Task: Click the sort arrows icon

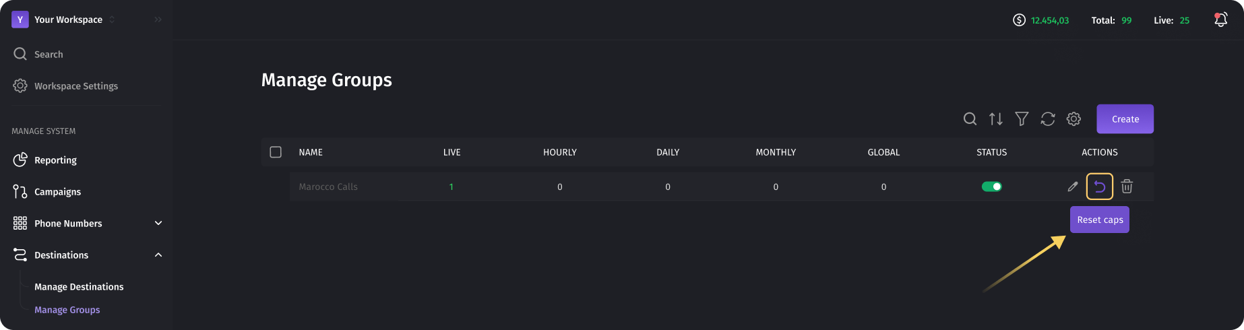Action: (x=996, y=119)
